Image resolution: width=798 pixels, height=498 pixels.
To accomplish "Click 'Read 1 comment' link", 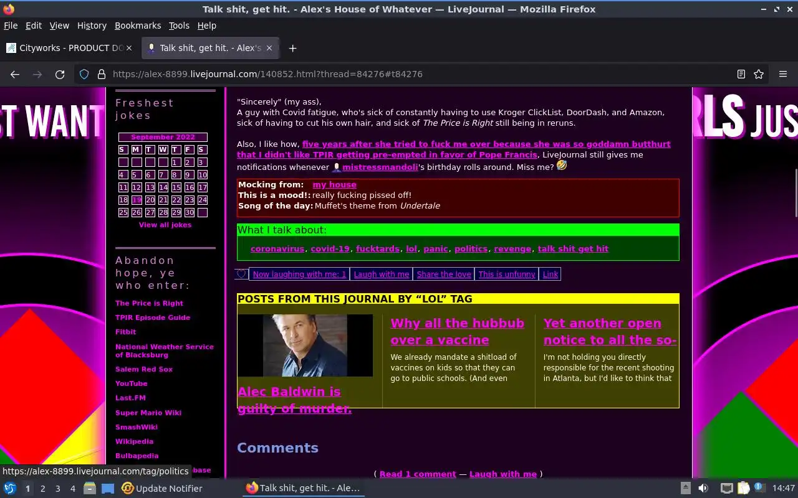I will (418, 474).
